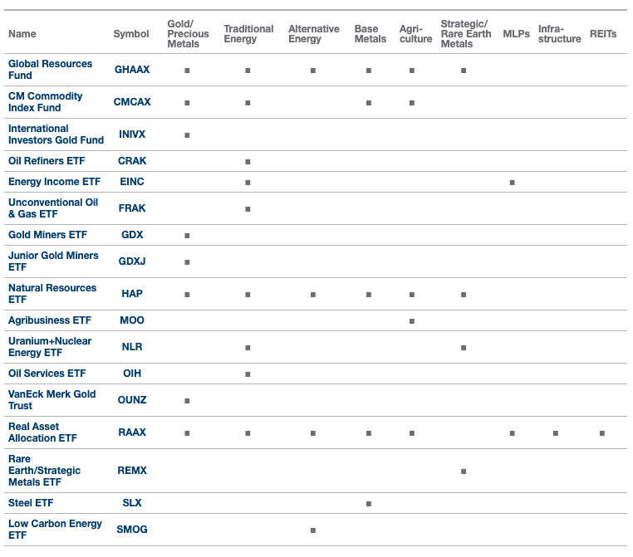Click the EINC symbol
Screen dimensions: 633x557
point(132,182)
